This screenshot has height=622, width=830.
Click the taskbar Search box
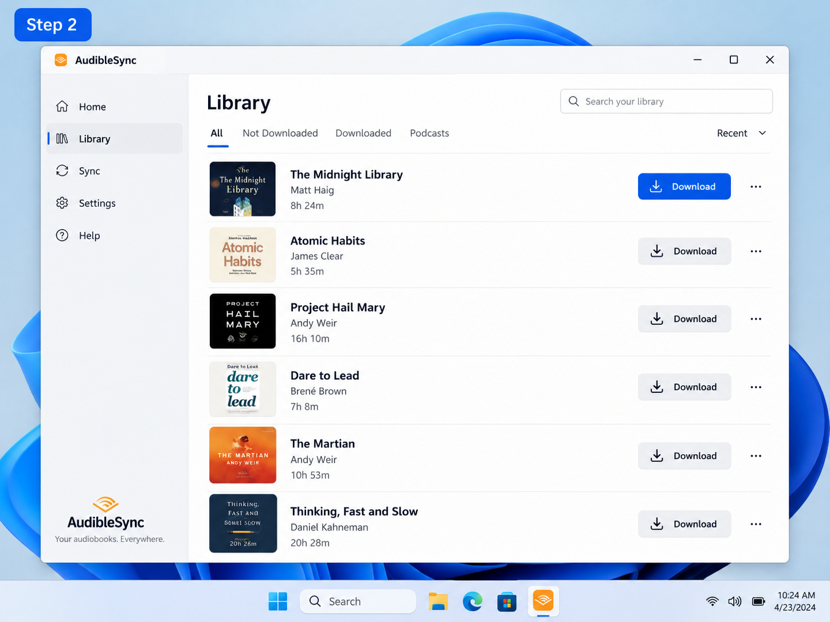[358, 601]
